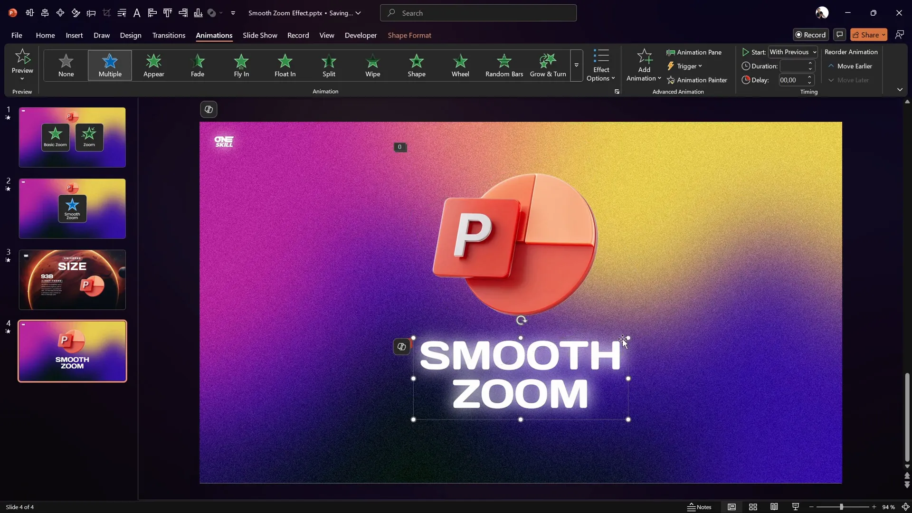Select the Fly In animation effect
This screenshot has height=513, width=912.
pyautogui.click(x=241, y=65)
